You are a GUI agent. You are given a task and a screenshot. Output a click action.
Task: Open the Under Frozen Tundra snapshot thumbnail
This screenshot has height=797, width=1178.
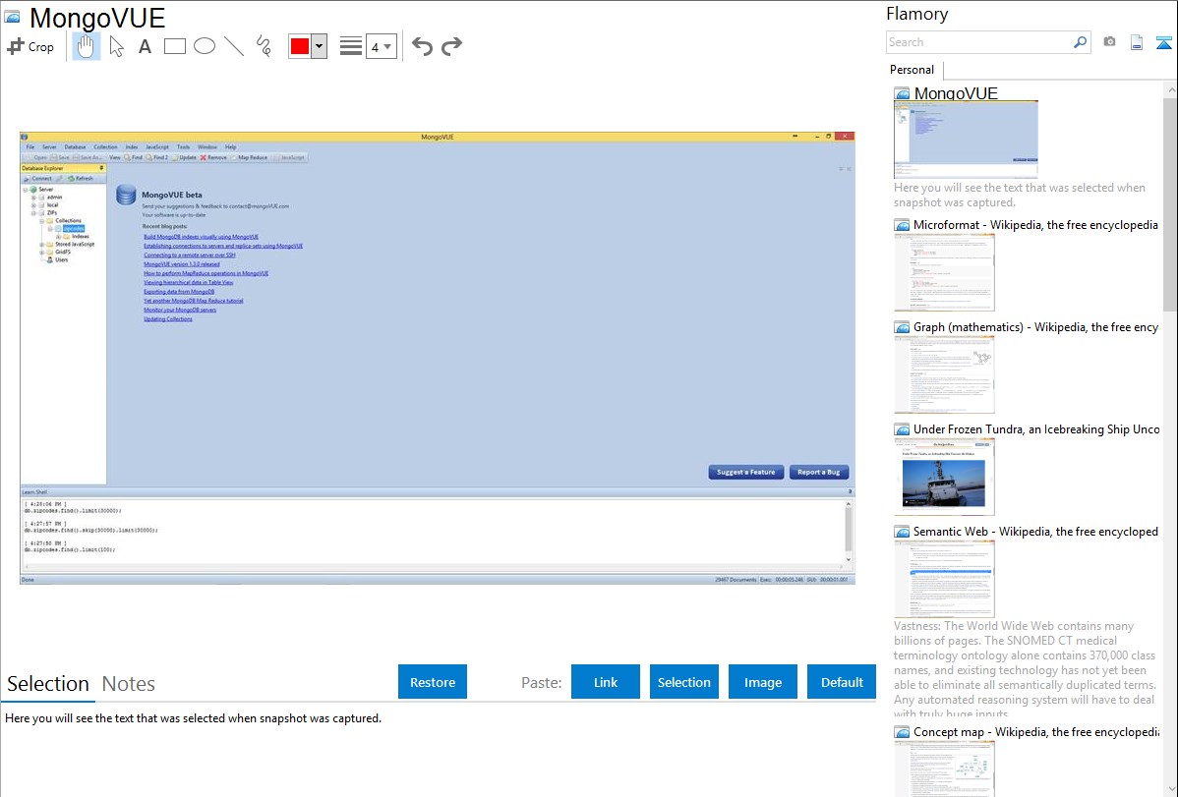point(944,477)
